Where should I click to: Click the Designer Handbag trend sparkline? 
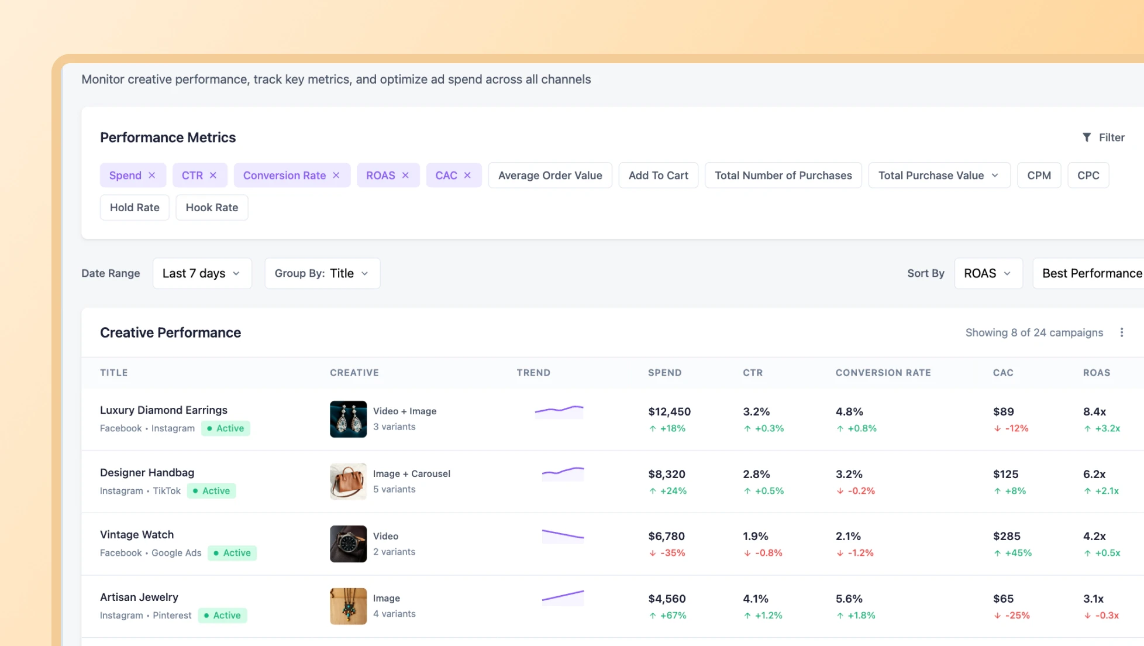(563, 473)
